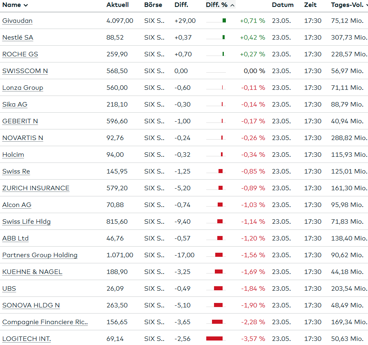Go to the ZURICH INSURANCE link
Screen dimensions: 368x345
pos(36,188)
